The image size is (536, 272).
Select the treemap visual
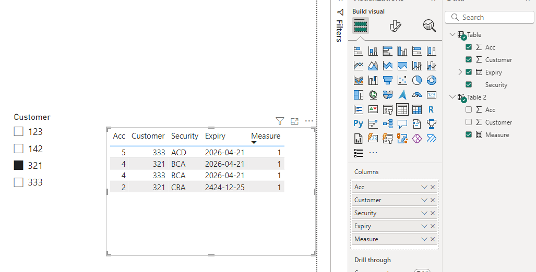(358, 94)
